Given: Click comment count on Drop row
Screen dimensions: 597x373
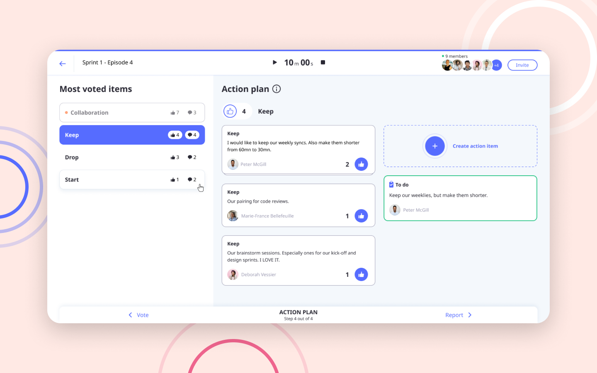Looking at the screenshot, I should click(192, 157).
